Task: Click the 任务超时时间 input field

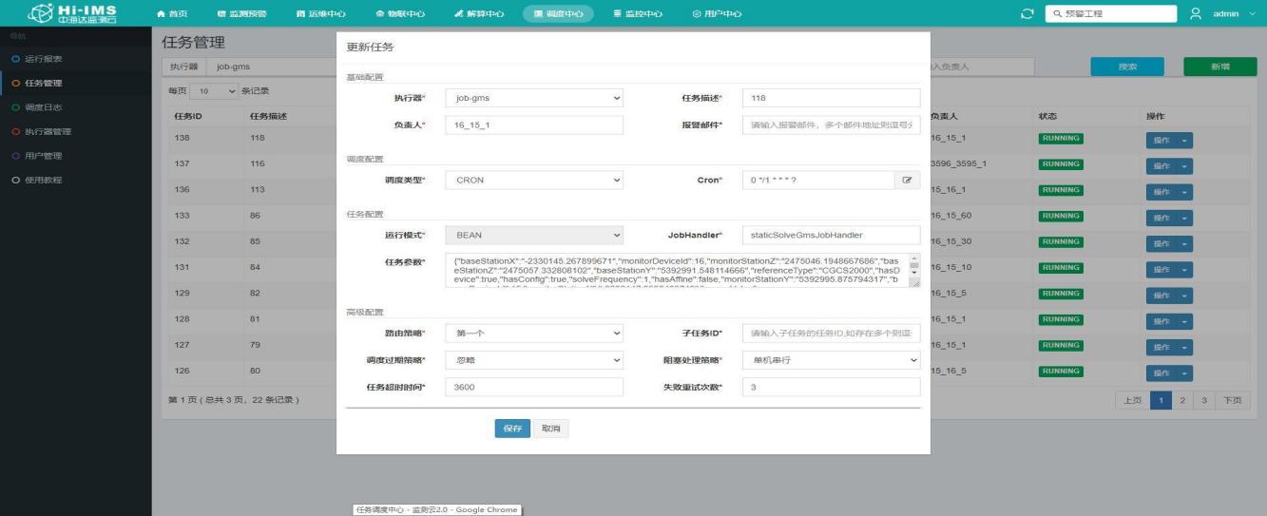Action: pos(533,387)
